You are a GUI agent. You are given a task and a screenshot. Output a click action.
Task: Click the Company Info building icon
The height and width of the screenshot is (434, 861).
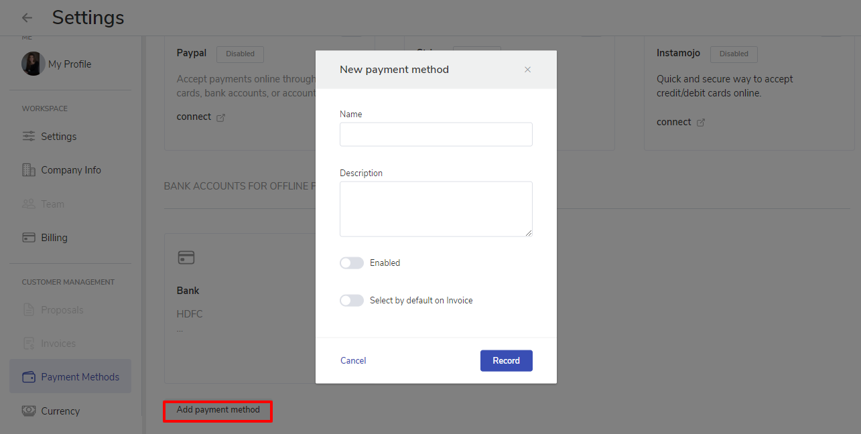click(29, 170)
